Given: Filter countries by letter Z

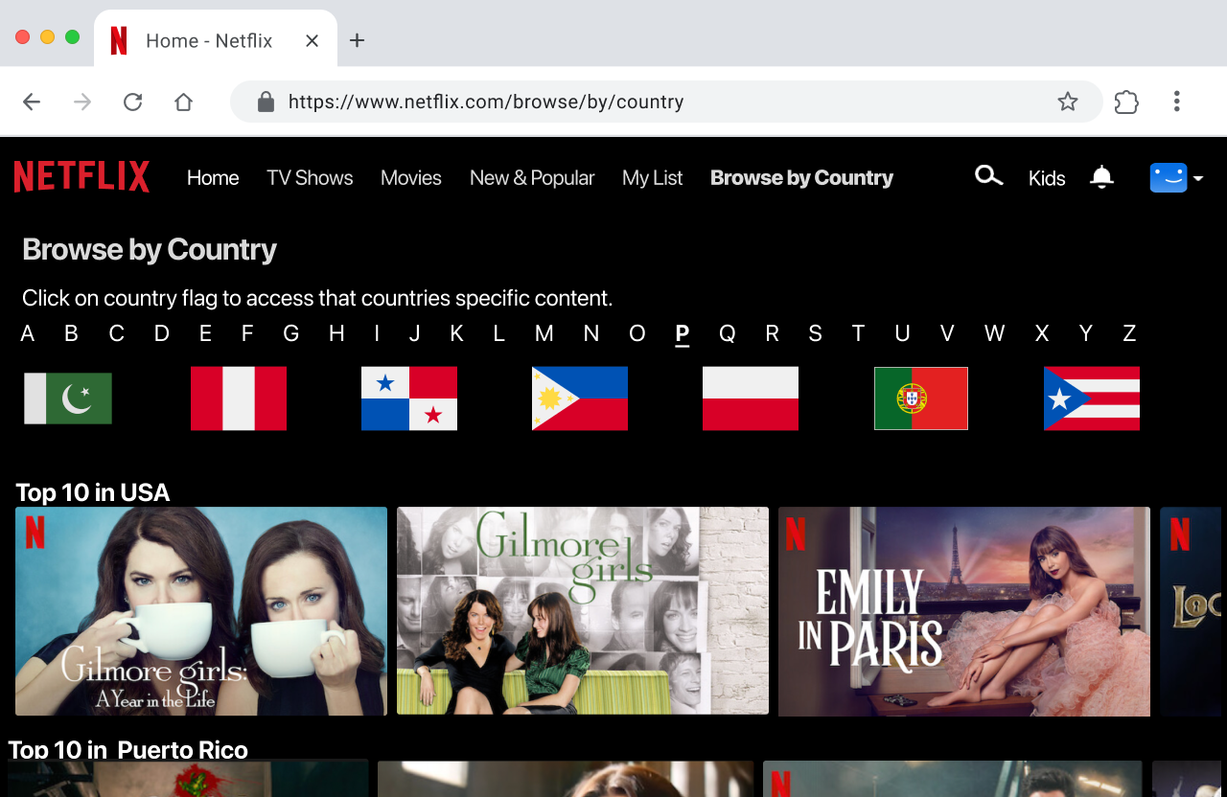Looking at the screenshot, I should point(1129,333).
